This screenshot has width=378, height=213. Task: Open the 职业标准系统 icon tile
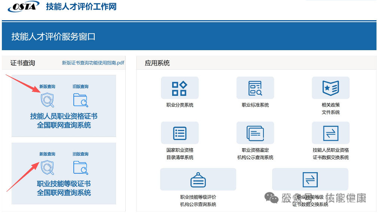[x=255, y=88]
